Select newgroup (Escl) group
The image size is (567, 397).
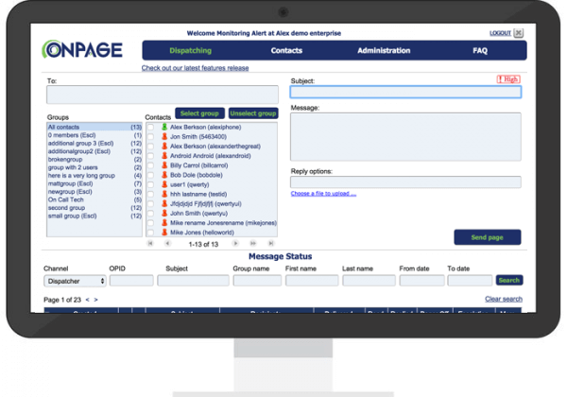[94, 192]
